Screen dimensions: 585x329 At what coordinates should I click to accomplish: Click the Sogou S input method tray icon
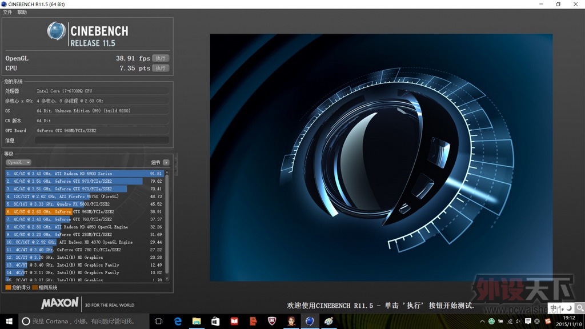(548, 321)
